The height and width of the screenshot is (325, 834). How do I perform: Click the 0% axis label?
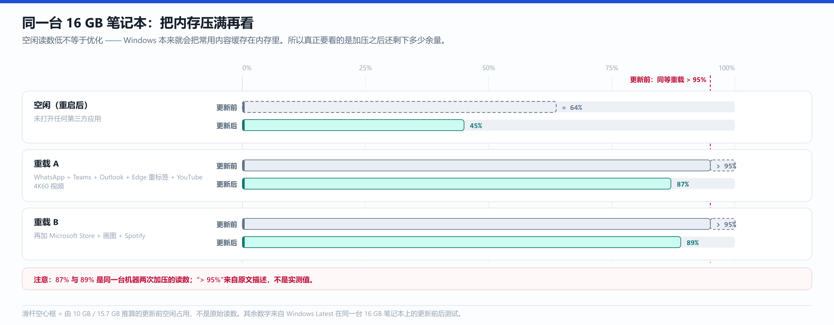pyautogui.click(x=247, y=68)
